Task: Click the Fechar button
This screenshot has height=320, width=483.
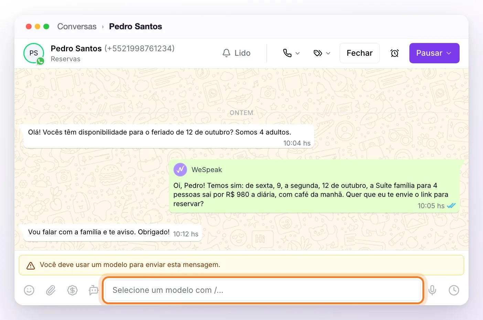Action: pos(359,53)
